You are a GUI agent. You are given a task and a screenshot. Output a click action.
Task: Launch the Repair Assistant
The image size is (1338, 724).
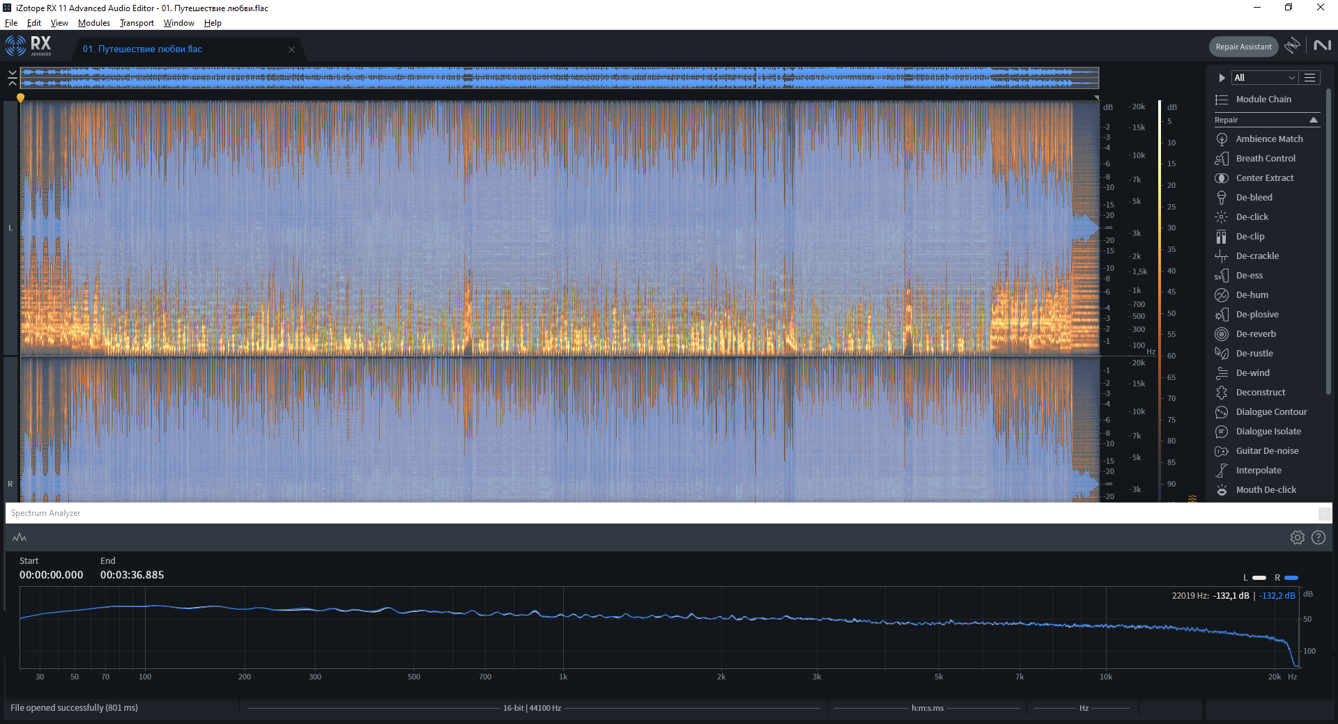(1243, 47)
